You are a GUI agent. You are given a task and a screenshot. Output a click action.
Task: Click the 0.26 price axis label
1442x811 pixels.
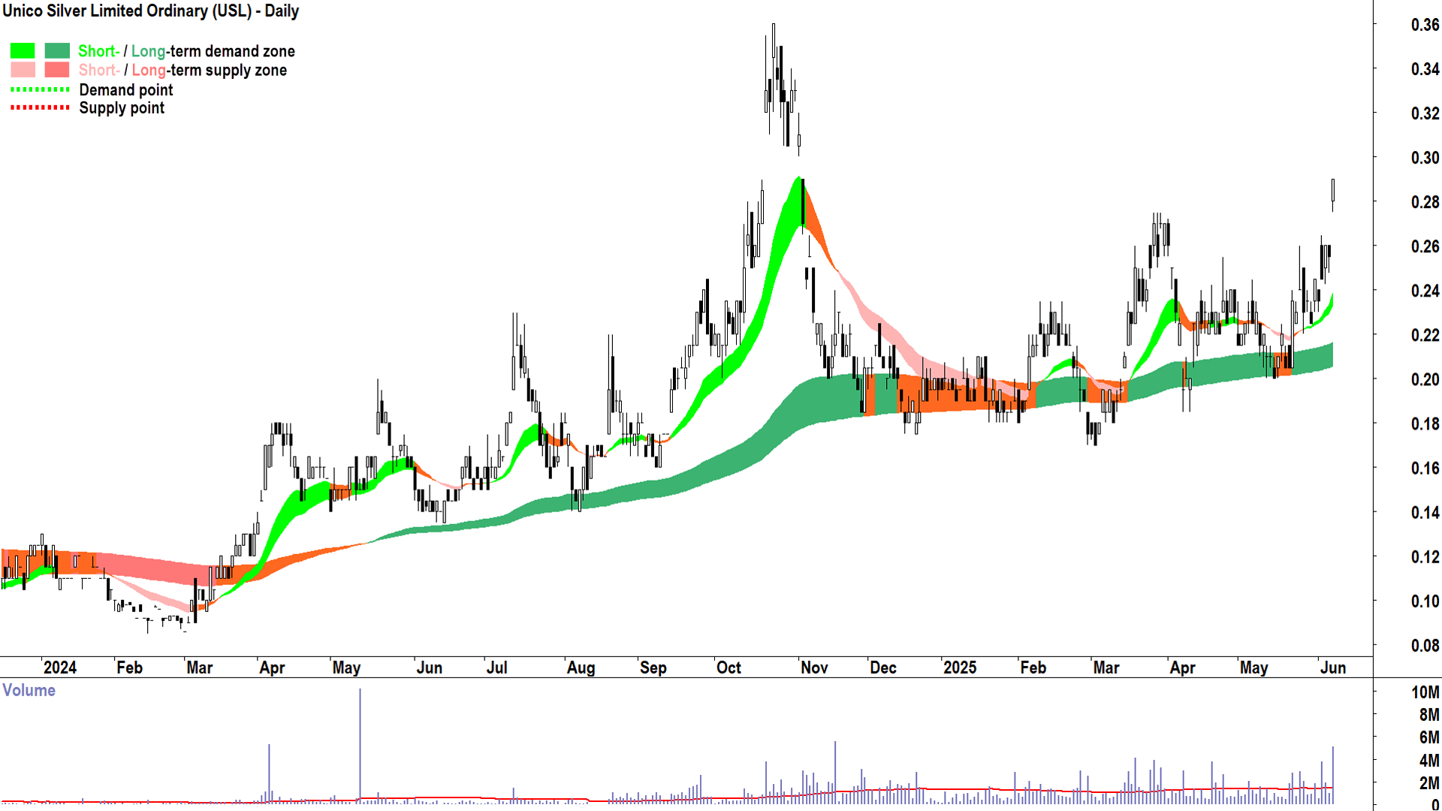1425,246
